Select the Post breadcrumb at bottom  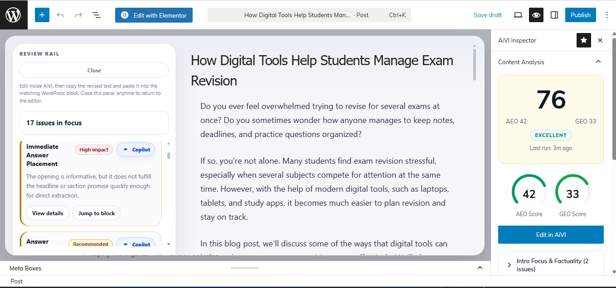[x=17, y=281]
